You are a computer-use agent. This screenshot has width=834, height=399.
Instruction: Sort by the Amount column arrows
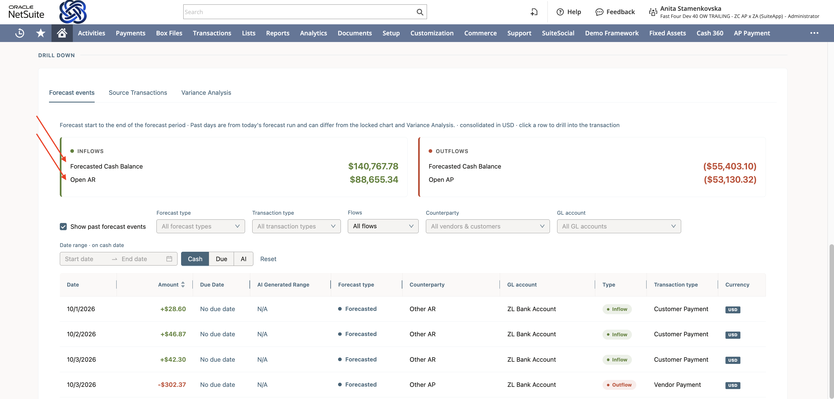[x=183, y=285]
